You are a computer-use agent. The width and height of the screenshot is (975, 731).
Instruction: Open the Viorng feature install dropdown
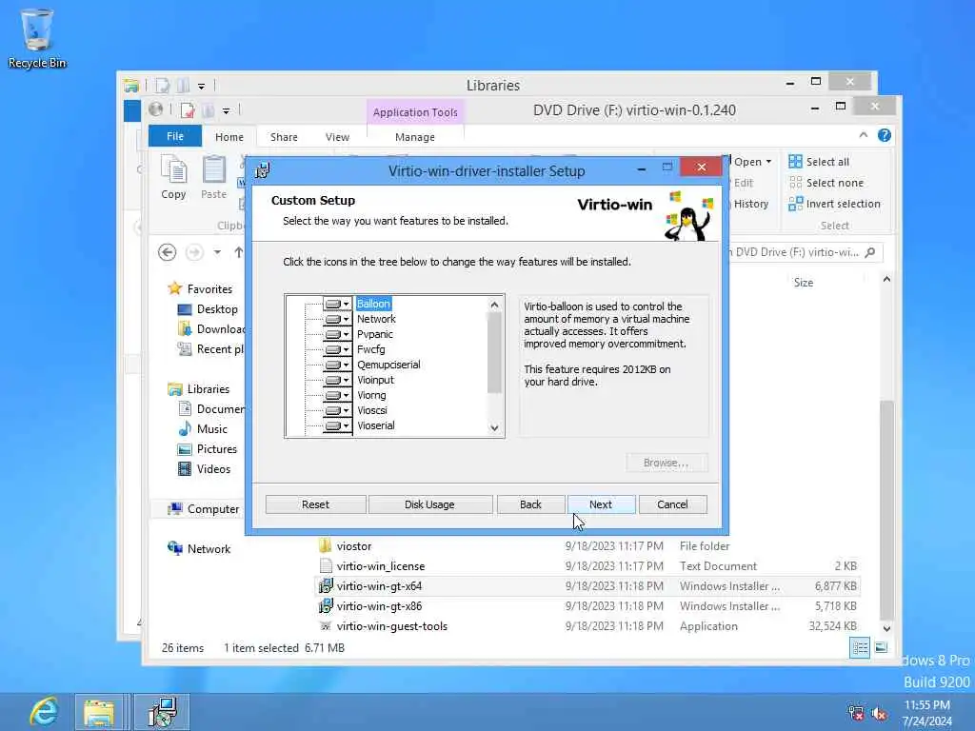pos(338,395)
